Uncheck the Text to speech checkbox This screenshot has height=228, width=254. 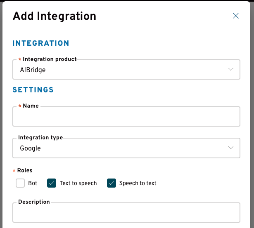(52, 183)
